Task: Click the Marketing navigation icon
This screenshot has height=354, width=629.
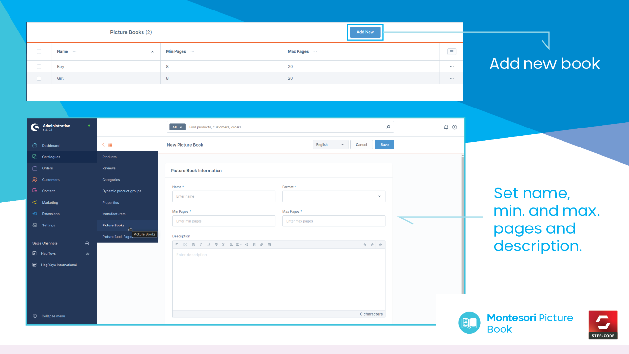Action: point(35,202)
